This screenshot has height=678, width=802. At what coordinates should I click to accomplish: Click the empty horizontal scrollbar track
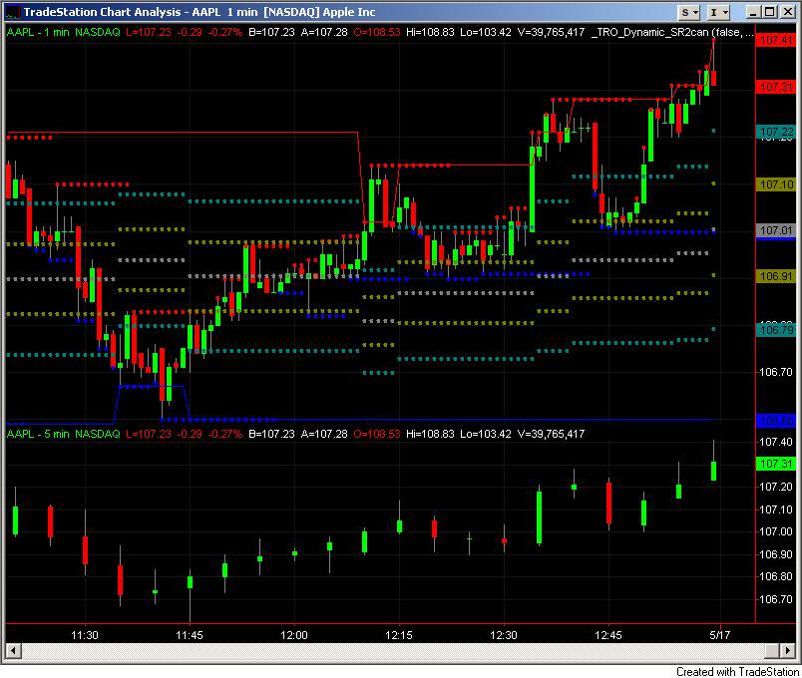click(393, 651)
